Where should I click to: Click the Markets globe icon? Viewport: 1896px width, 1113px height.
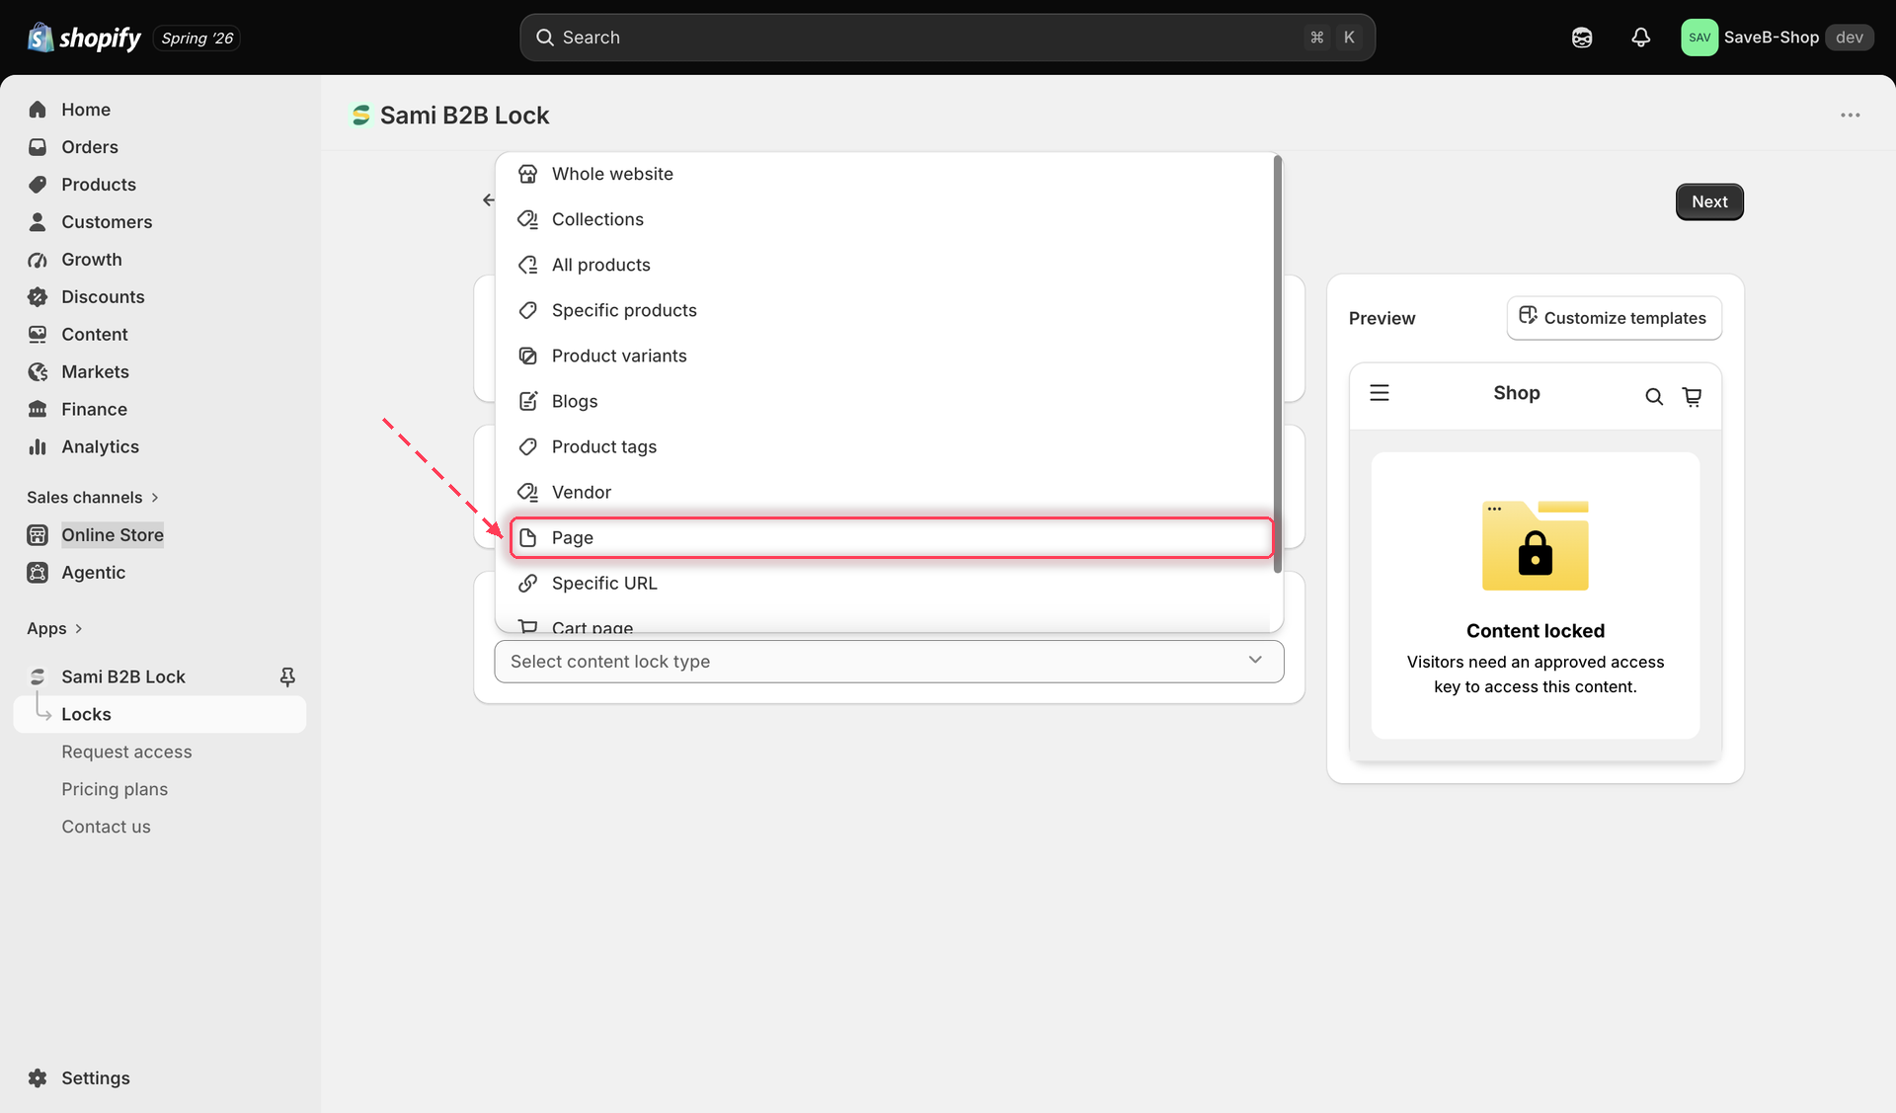point(38,371)
